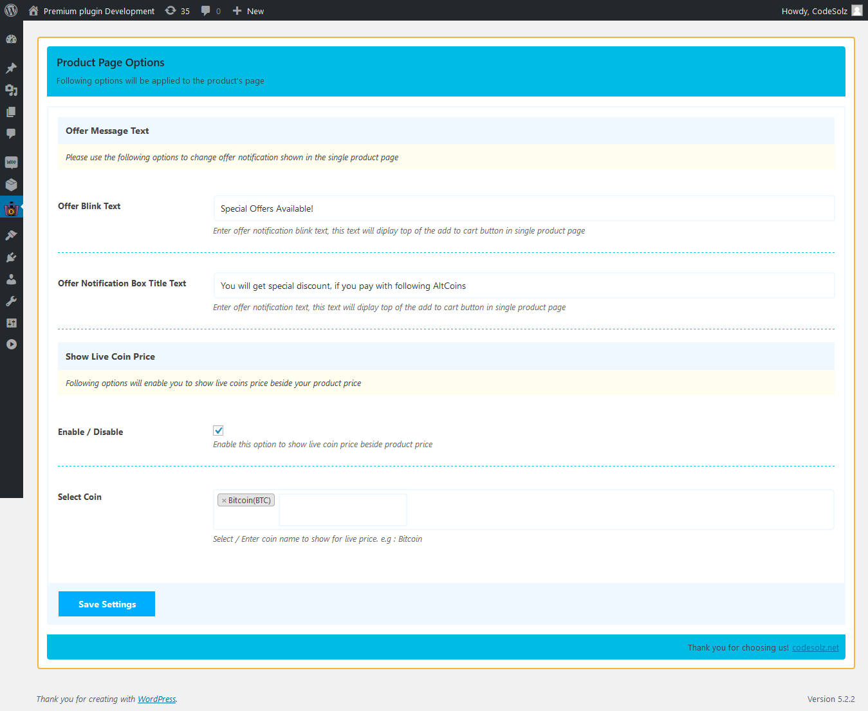Open the Products box icon in sidebar
The width and height of the screenshot is (868, 711).
tap(11, 185)
